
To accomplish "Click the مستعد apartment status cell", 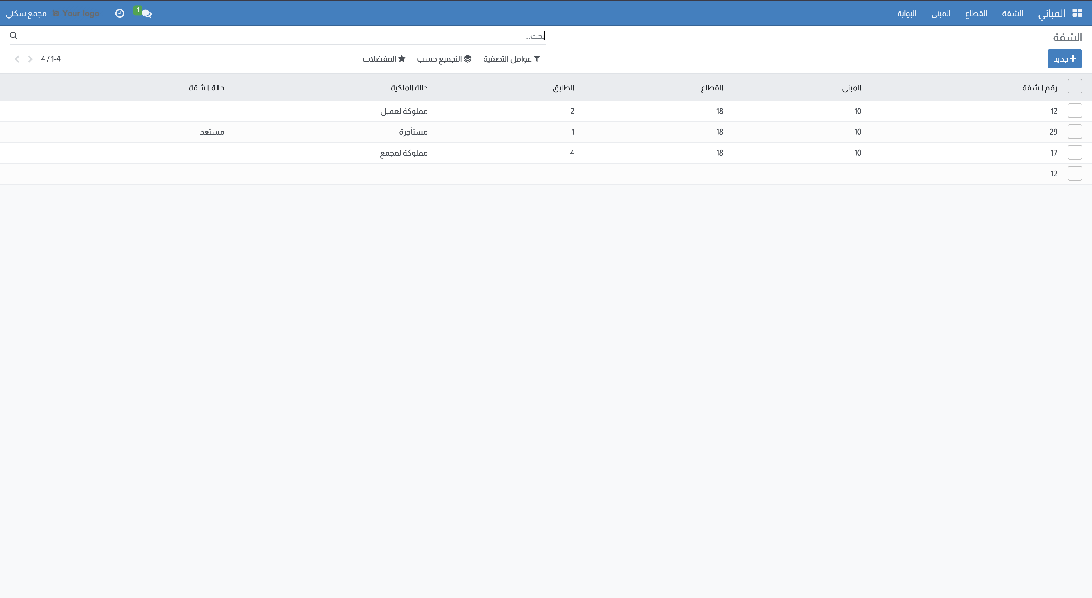I will (212, 132).
